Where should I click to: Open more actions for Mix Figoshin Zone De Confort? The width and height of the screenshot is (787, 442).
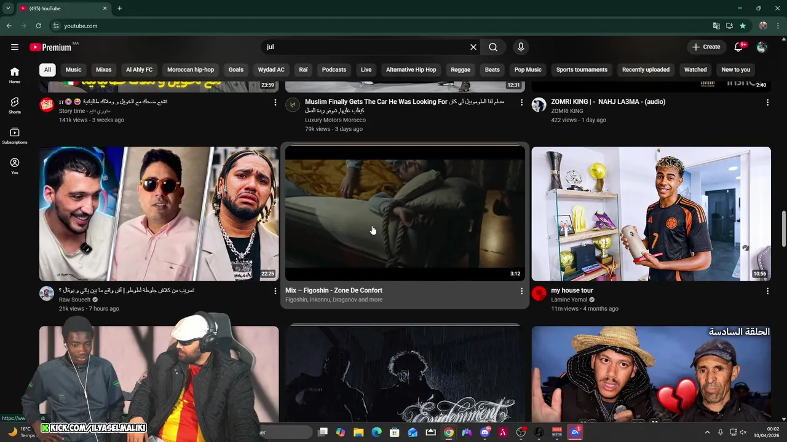tap(521, 291)
